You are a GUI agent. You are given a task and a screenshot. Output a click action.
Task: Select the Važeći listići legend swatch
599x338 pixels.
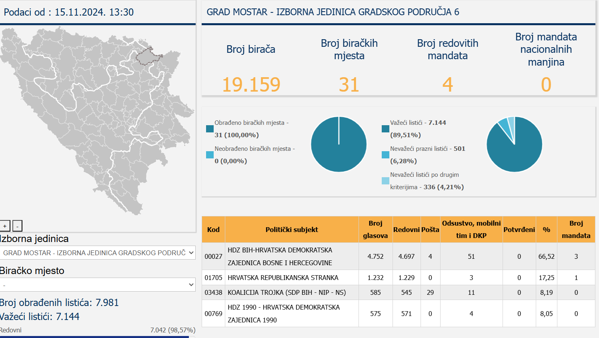click(x=385, y=129)
